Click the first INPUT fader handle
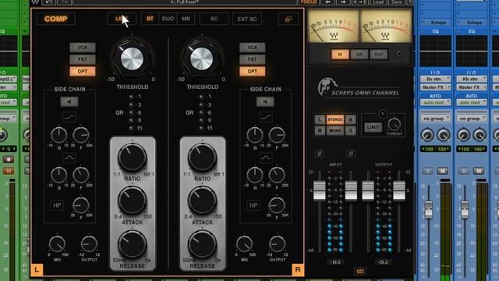 coord(319,190)
